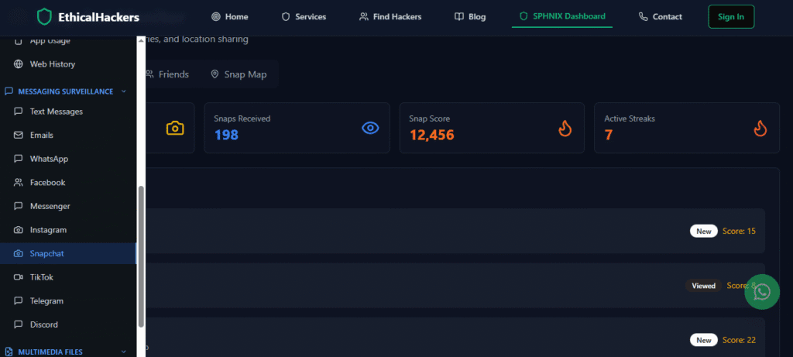
Task: Click the camera icon beside Instagram
Action: pyautogui.click(x=19, y=230)
